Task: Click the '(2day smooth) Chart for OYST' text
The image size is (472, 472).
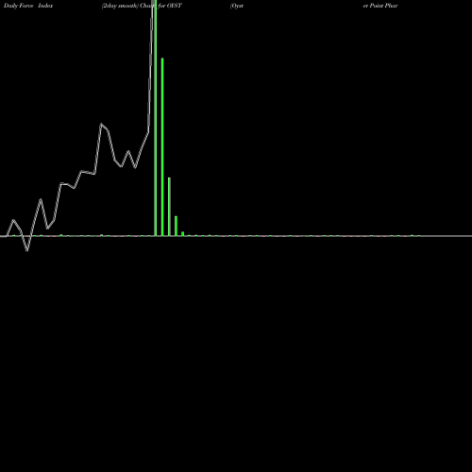Action: (142, 6)
